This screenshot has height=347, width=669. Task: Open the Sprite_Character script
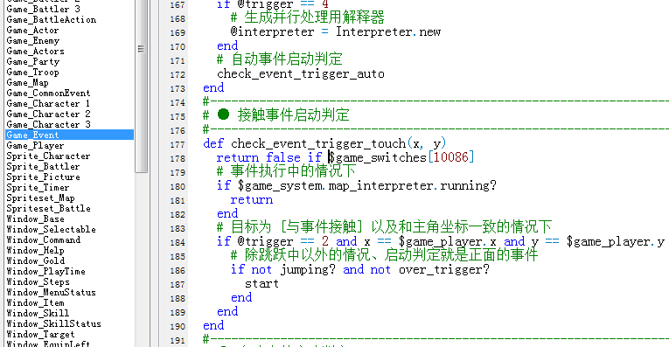pos(48,156)
